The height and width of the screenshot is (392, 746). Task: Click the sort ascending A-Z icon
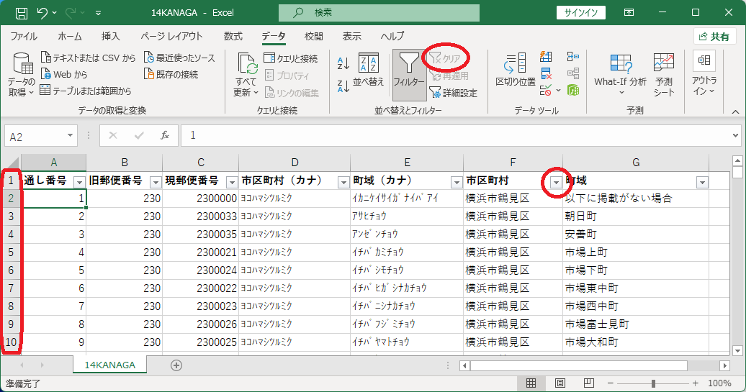[x=343, y=63]
